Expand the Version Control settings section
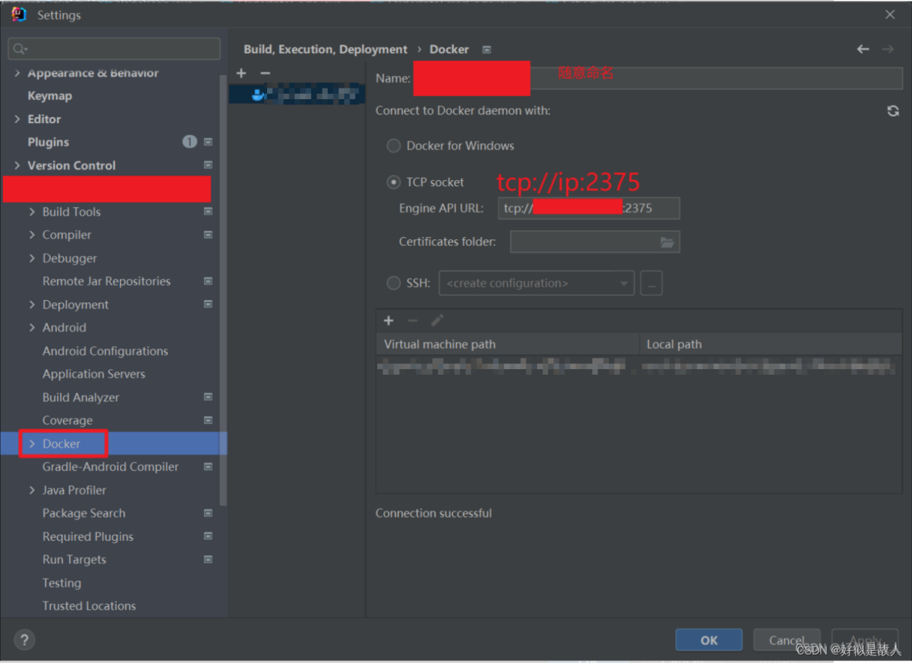The image size is (912, 663). [x=17, y=165]
